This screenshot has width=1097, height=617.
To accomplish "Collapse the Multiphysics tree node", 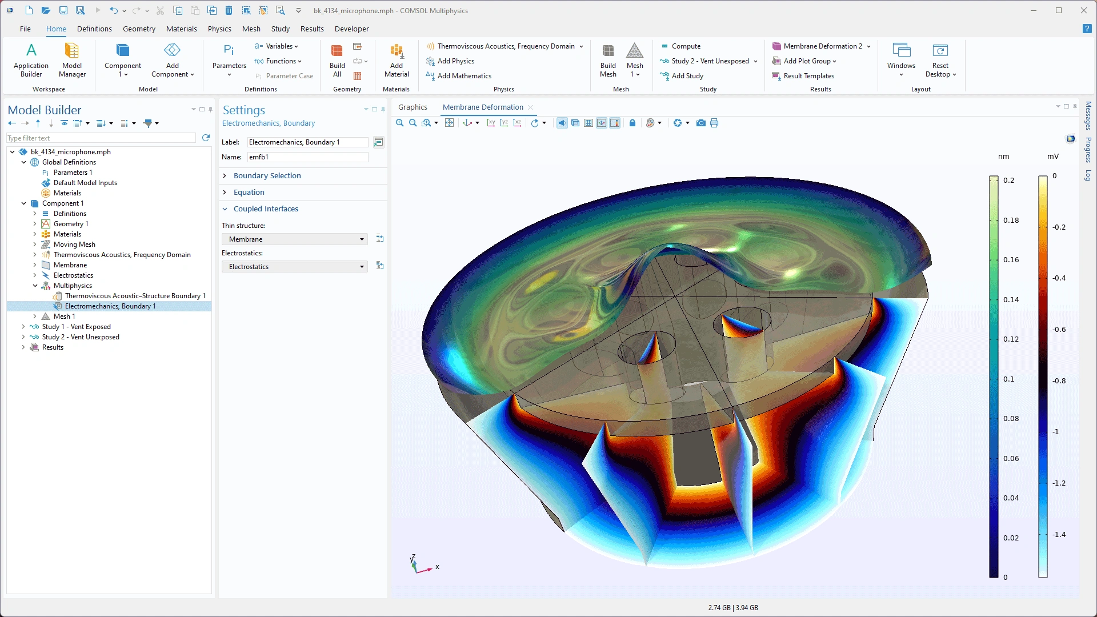I will pyautogui.click(x=35, y=286).
